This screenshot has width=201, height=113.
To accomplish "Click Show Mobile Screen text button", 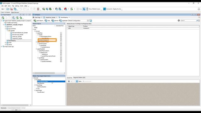I will (x=94, y=9).
